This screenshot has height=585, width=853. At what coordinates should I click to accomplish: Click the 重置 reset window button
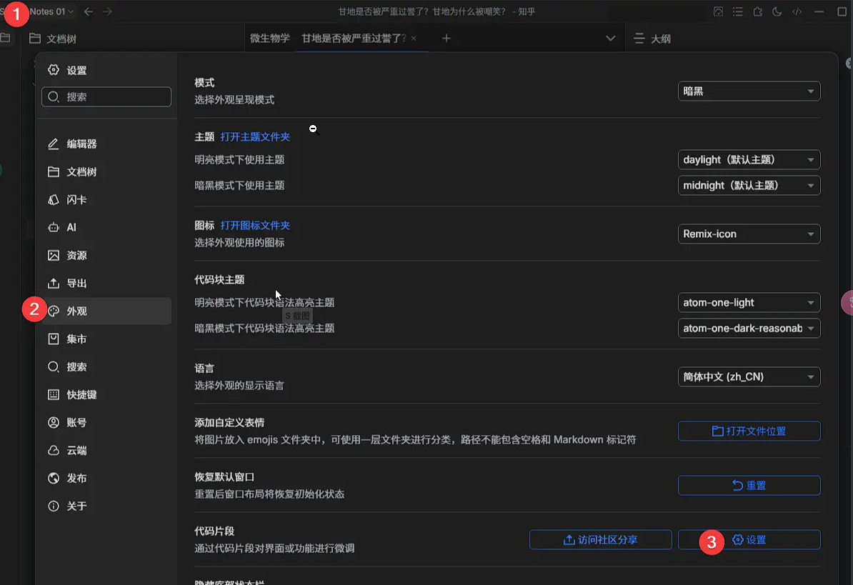(748, 486)
